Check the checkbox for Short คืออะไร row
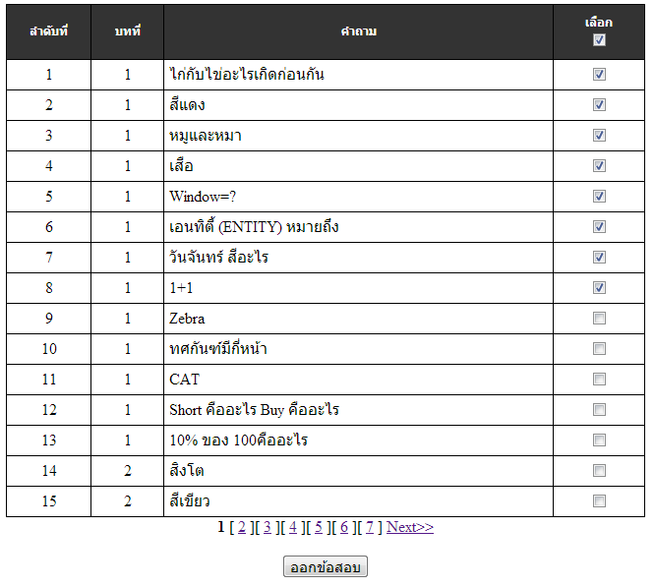 (599, 410)
